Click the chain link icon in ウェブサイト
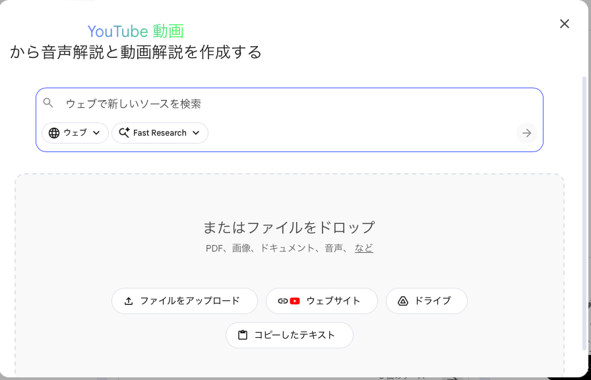Image resolution: width=591 pixels, height=380 pixels. point(282,301)
